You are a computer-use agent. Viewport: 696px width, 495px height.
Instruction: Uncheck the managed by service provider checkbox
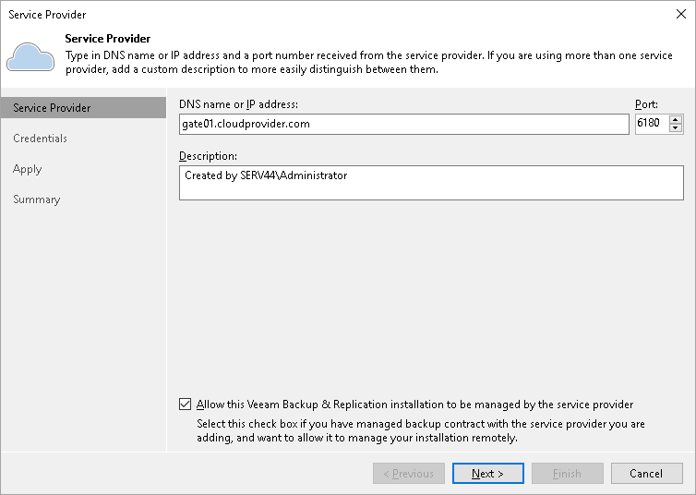click(x=186, y=404)
